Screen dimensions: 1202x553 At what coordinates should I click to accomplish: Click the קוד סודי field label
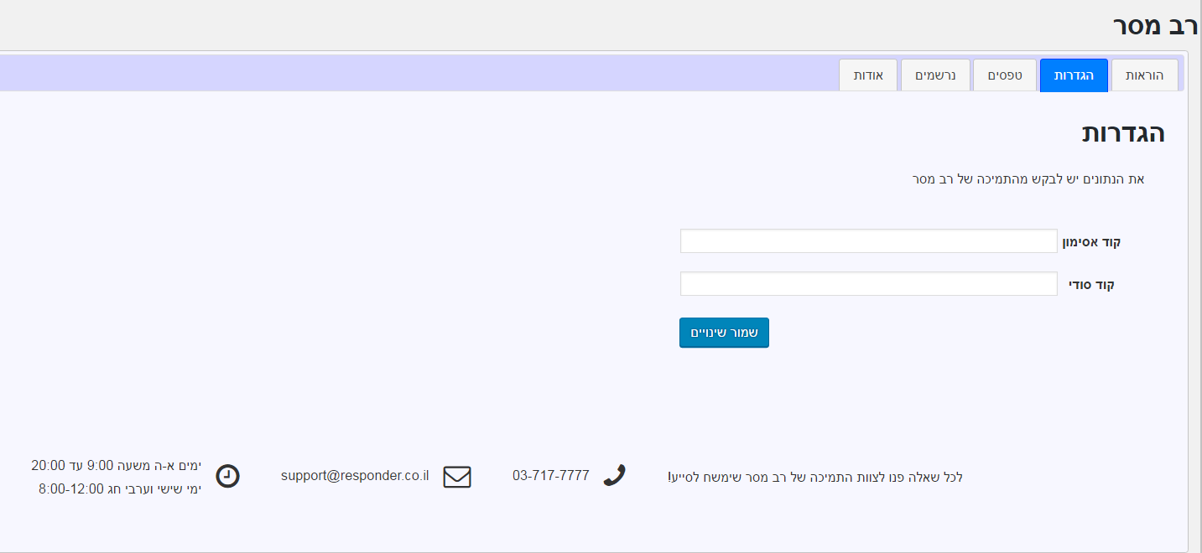pyautogui.click(x=1091, y=285)
